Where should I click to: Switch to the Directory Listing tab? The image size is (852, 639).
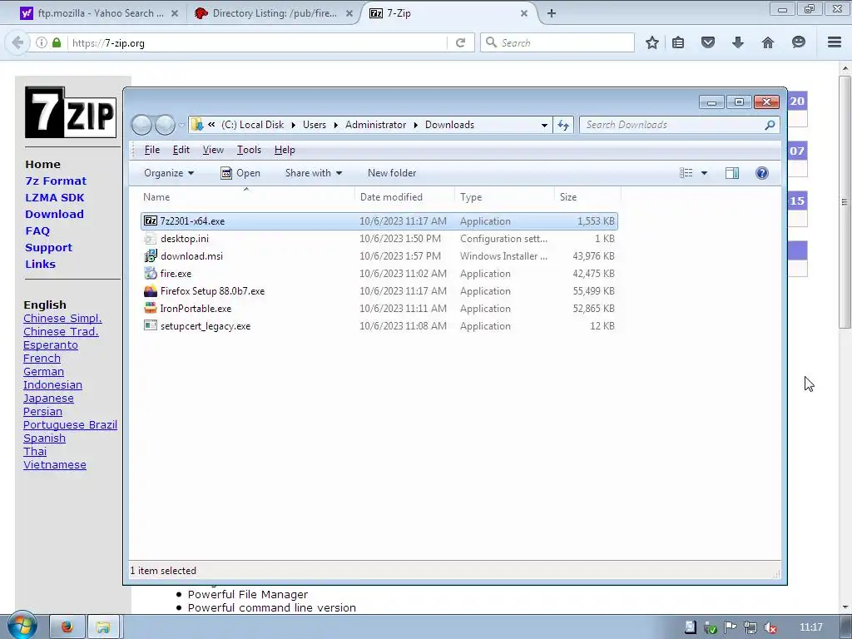(274, 13)
